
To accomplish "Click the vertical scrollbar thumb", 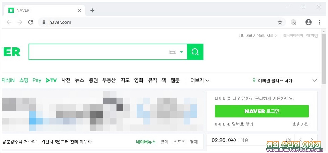I will coord(324,60).
